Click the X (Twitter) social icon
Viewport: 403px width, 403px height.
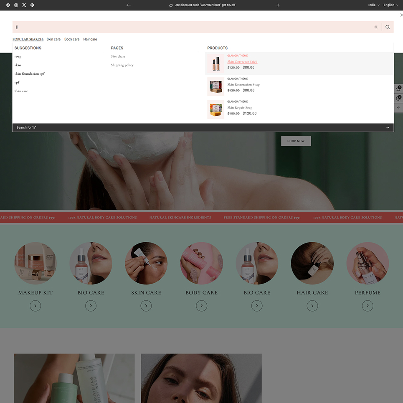(x=24, y=5)
